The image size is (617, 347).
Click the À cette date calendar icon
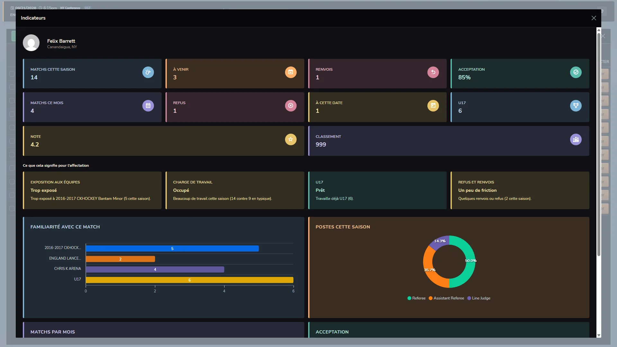coord(433,106)
